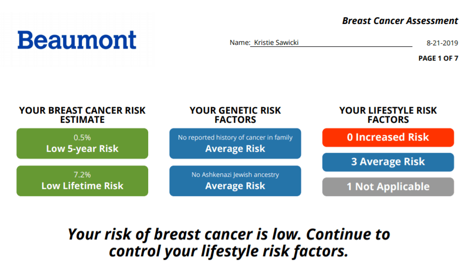The height and width of the screenshot is (272, 474).
Task: Click the PAGE 1 OF 7 indicator
Action: point(438,58)
